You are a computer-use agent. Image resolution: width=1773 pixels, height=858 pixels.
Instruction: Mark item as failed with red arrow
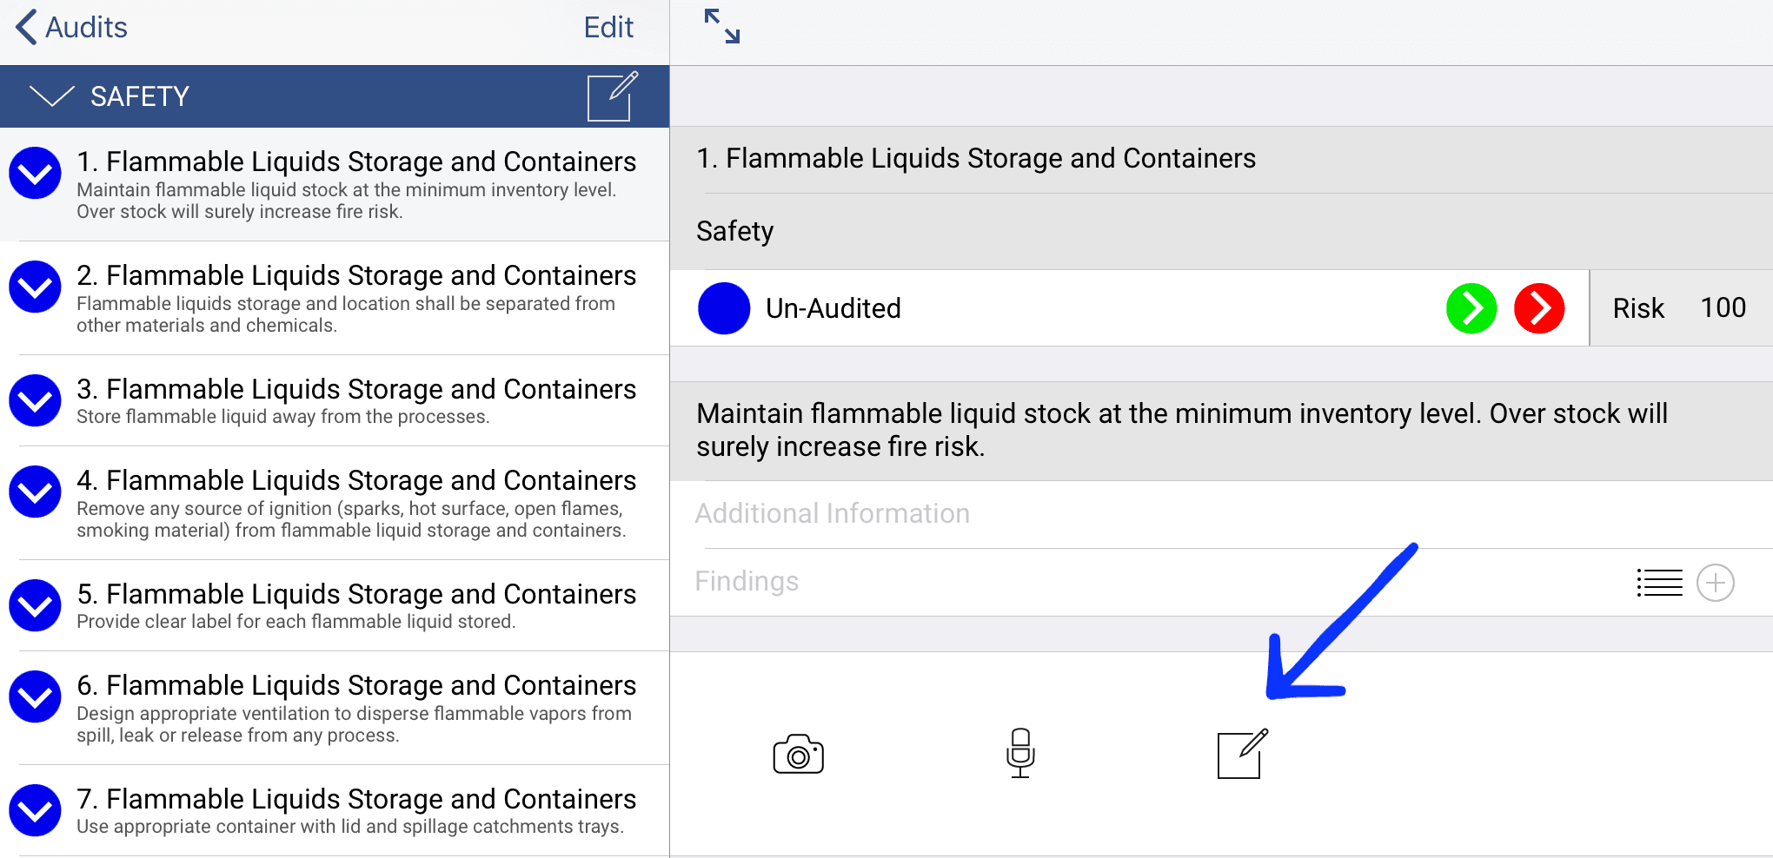[1539, 308]
